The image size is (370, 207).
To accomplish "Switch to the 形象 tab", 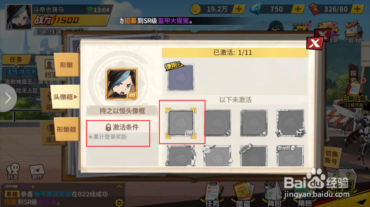I will [x=67, y=65].
